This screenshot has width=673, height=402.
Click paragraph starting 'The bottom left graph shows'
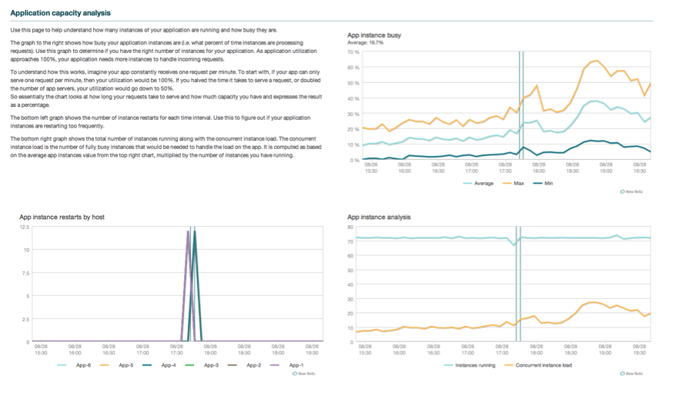click(x=160, y=121)
